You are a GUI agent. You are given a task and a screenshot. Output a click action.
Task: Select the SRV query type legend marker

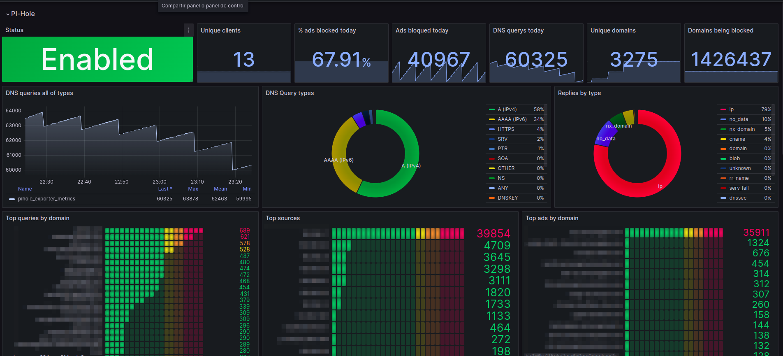[x=491, y=139]
